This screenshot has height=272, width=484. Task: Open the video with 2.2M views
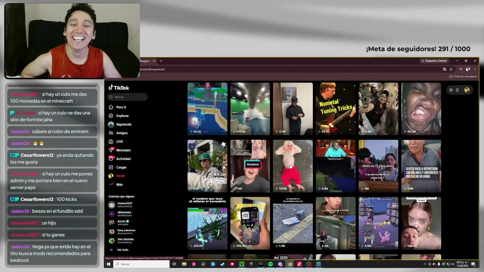[336, 223]
